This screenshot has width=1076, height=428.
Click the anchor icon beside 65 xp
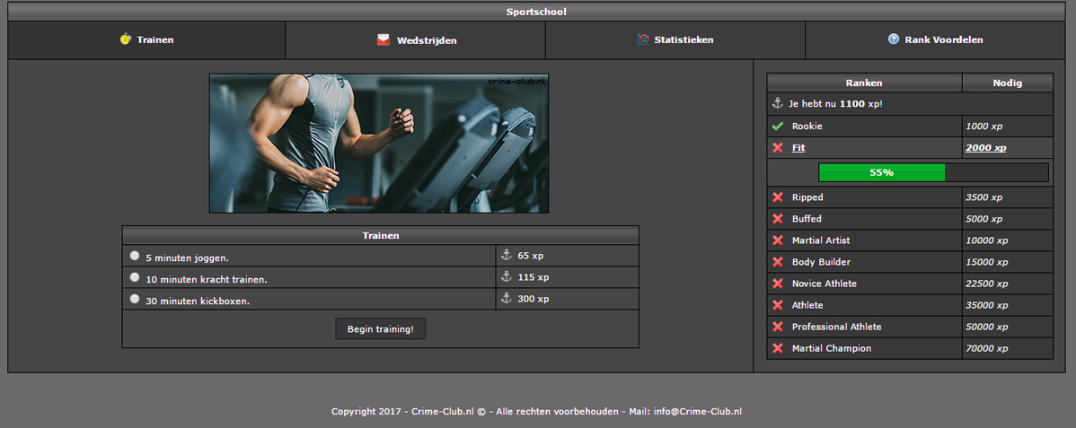click(x=505, y=256)
